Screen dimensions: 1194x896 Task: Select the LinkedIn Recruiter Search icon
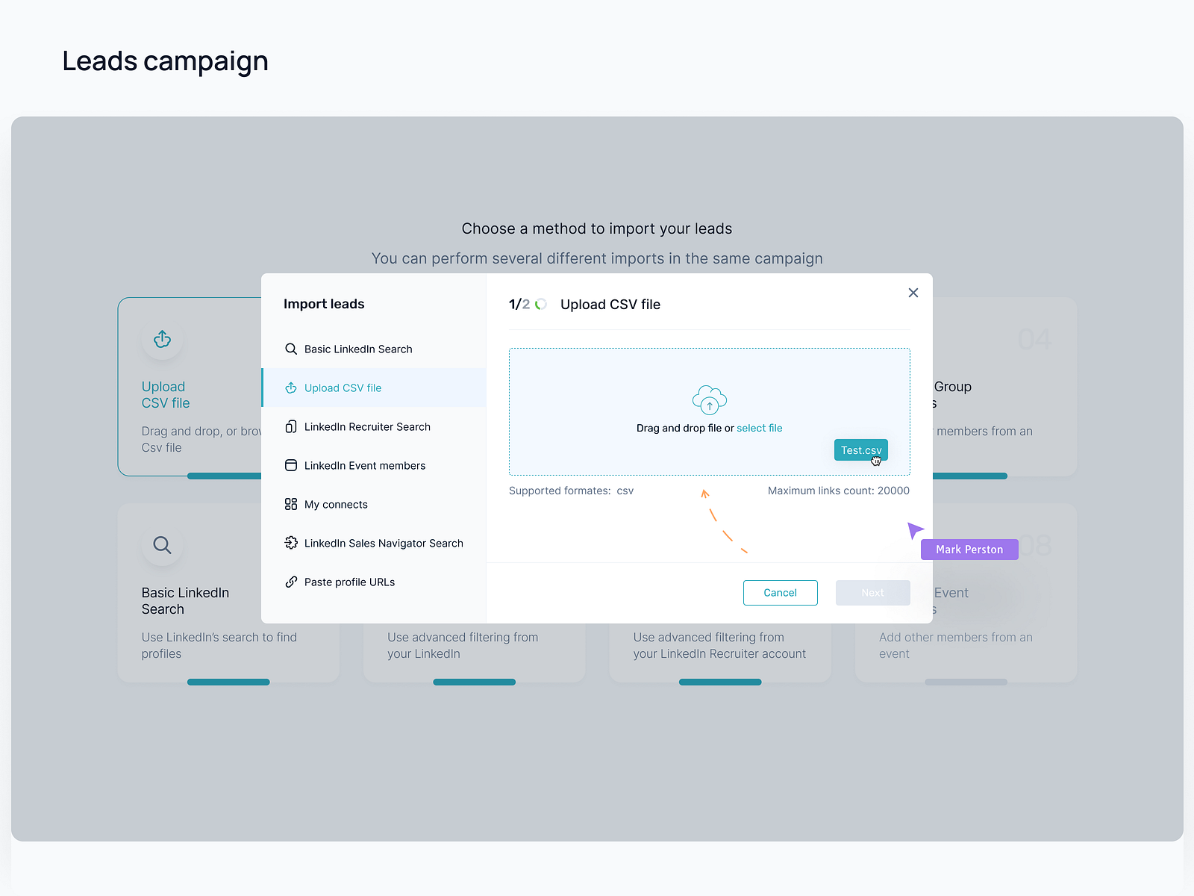coord(291,426)
